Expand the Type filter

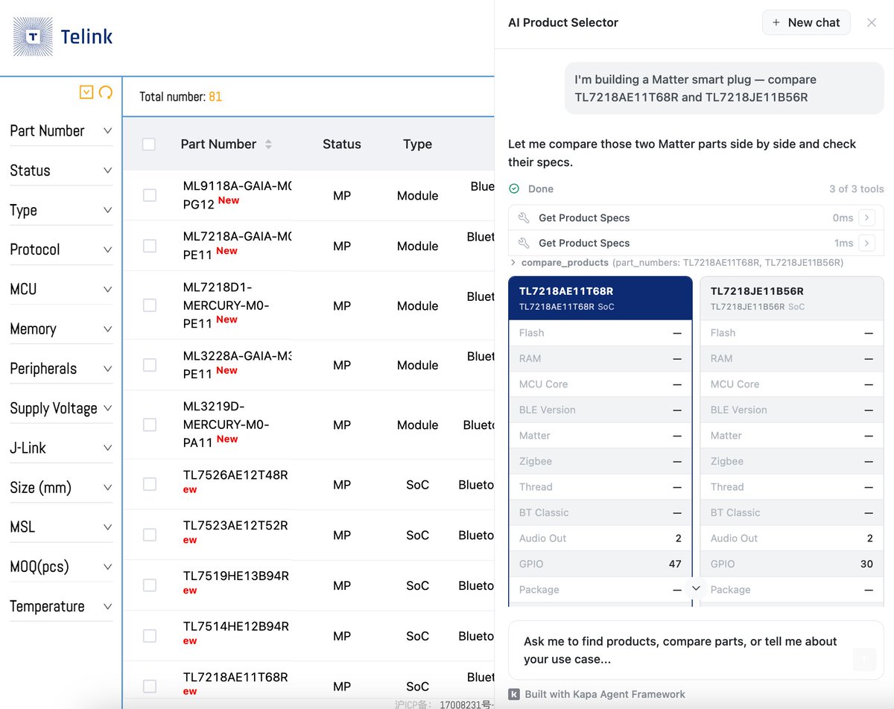[61, 210]
